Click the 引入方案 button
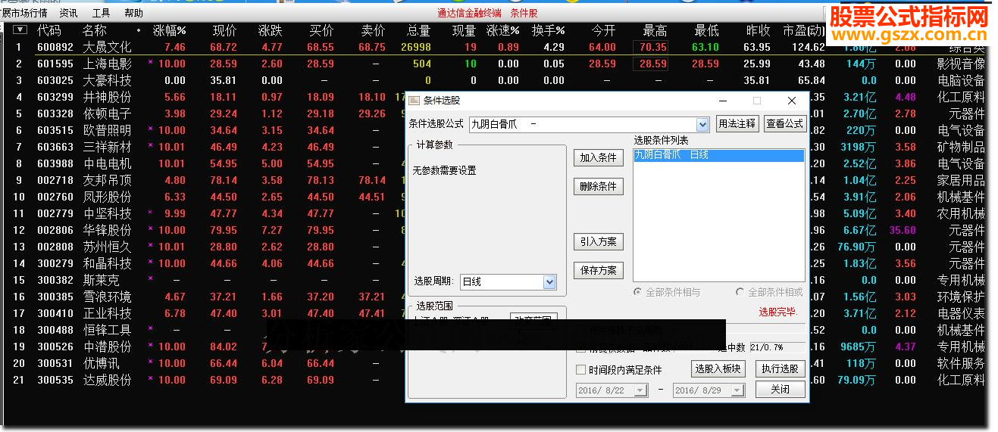This screenshot has height=432, width=998. [x=599, y=242]
